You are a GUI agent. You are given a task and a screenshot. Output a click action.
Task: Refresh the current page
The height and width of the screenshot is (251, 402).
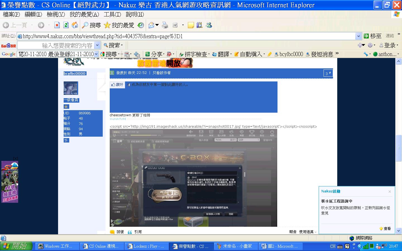[x=66, y=25]
